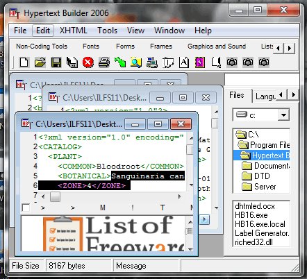Image resolution: width=307 pixels, height=279 pixels.
Task: Open the Edit menu
Action: [43, 31]
